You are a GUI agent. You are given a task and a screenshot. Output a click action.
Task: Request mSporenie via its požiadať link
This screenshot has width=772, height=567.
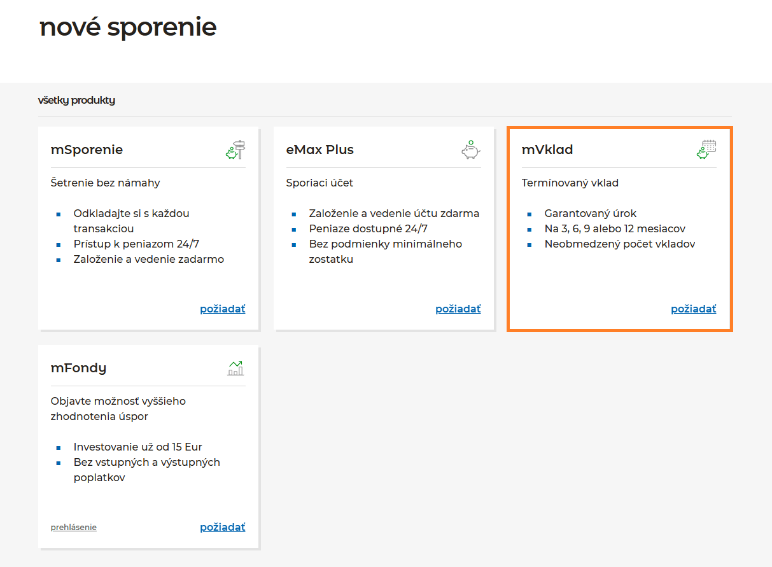(222, 309)
